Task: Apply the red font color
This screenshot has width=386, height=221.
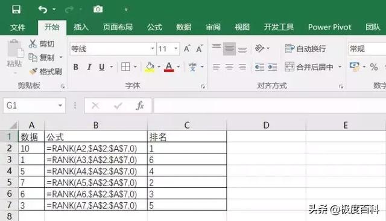Action: point(169,67)
